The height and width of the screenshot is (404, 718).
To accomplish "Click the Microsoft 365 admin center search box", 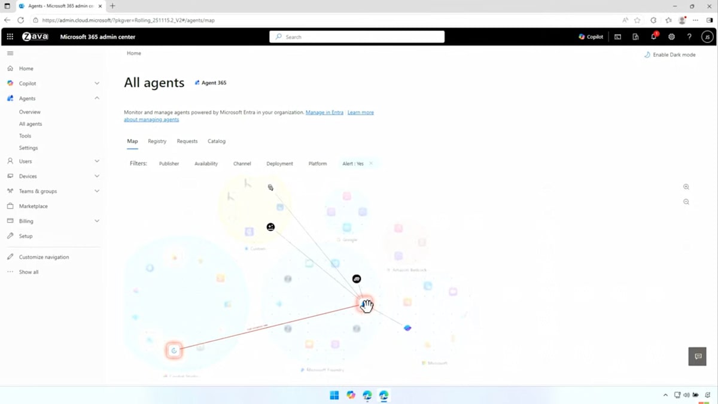I will [357, 37].
